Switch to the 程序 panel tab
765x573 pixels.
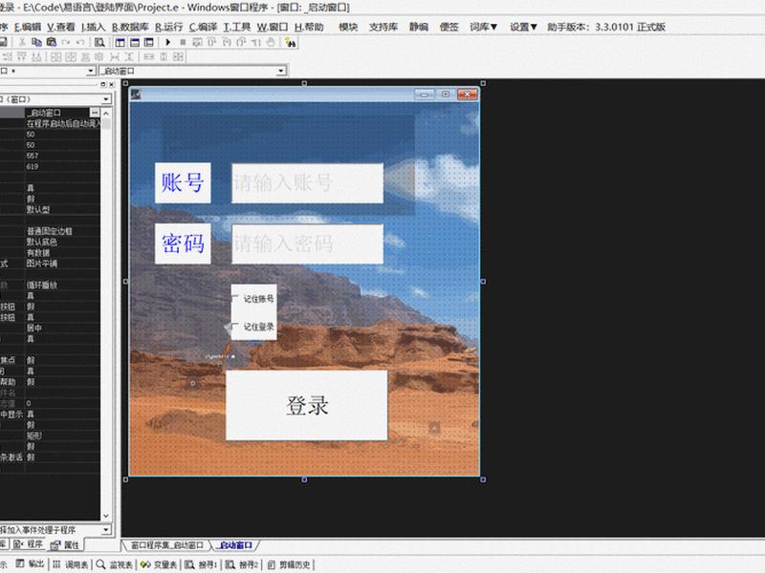click(30, 544)
